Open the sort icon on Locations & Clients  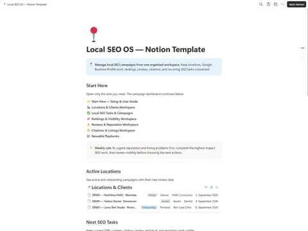[211, 187]
